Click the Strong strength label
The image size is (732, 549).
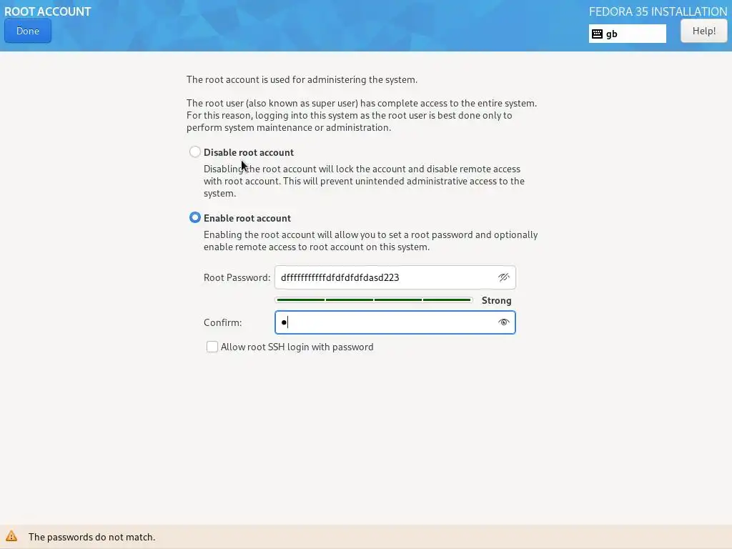496,300
